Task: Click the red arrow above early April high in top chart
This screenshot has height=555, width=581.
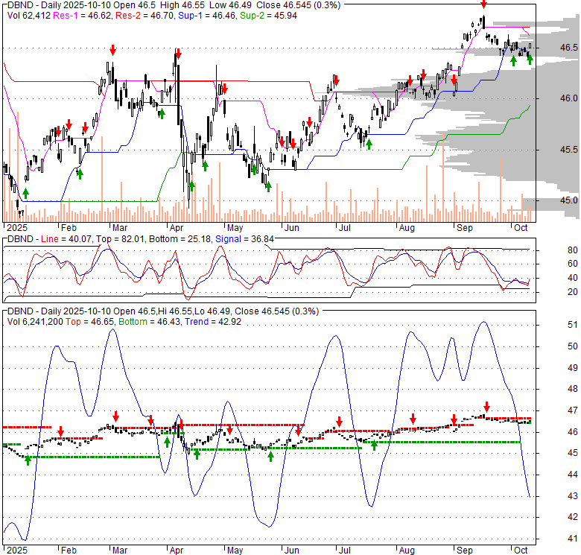Action: click(177, 54)
